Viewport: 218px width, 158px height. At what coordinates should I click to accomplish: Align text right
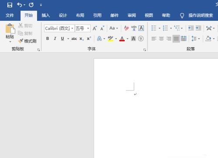(169, 39)
